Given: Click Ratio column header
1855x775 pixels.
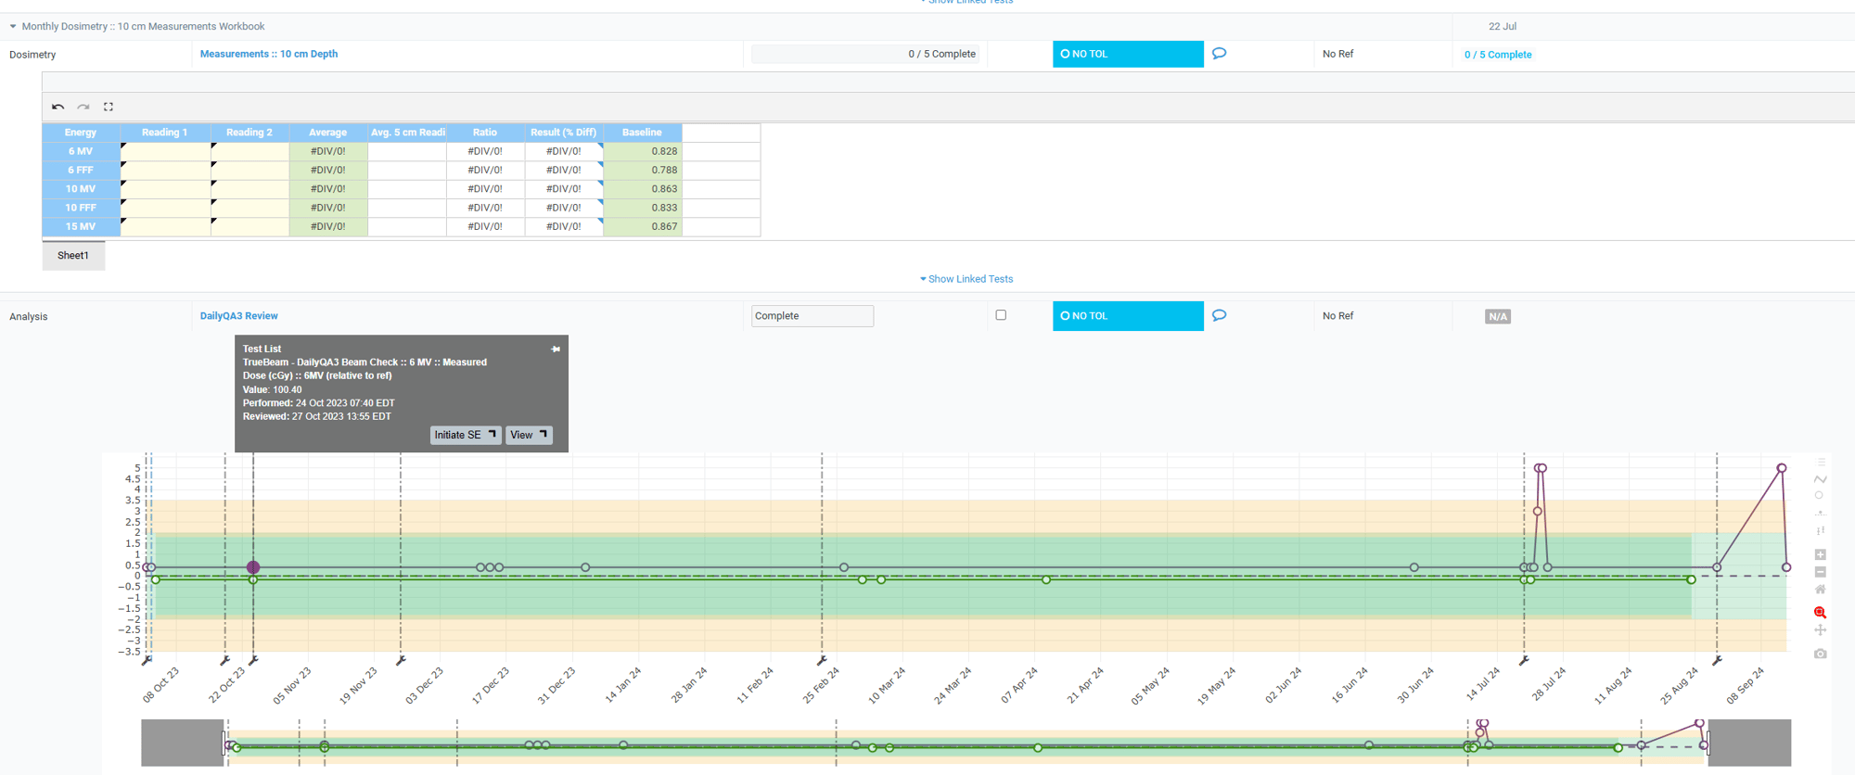Looking at the screenshot, I should coord(485,133).
